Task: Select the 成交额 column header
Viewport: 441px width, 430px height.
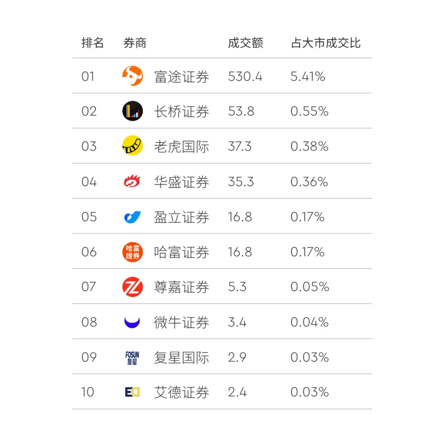Action: 245,43
